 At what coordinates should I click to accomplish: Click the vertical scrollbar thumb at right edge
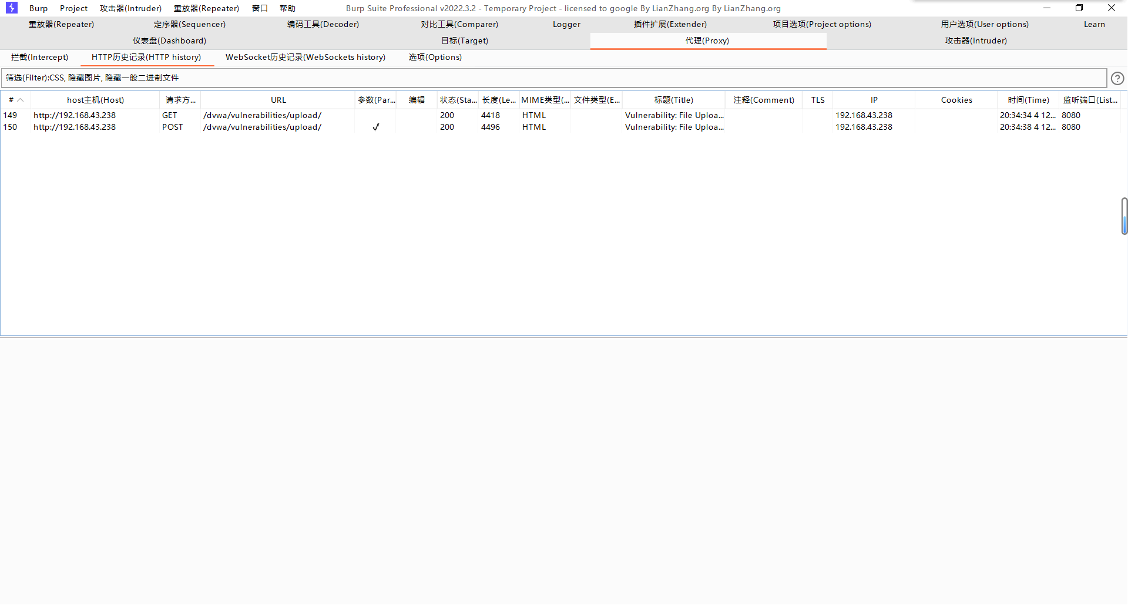coord(1124,216)
